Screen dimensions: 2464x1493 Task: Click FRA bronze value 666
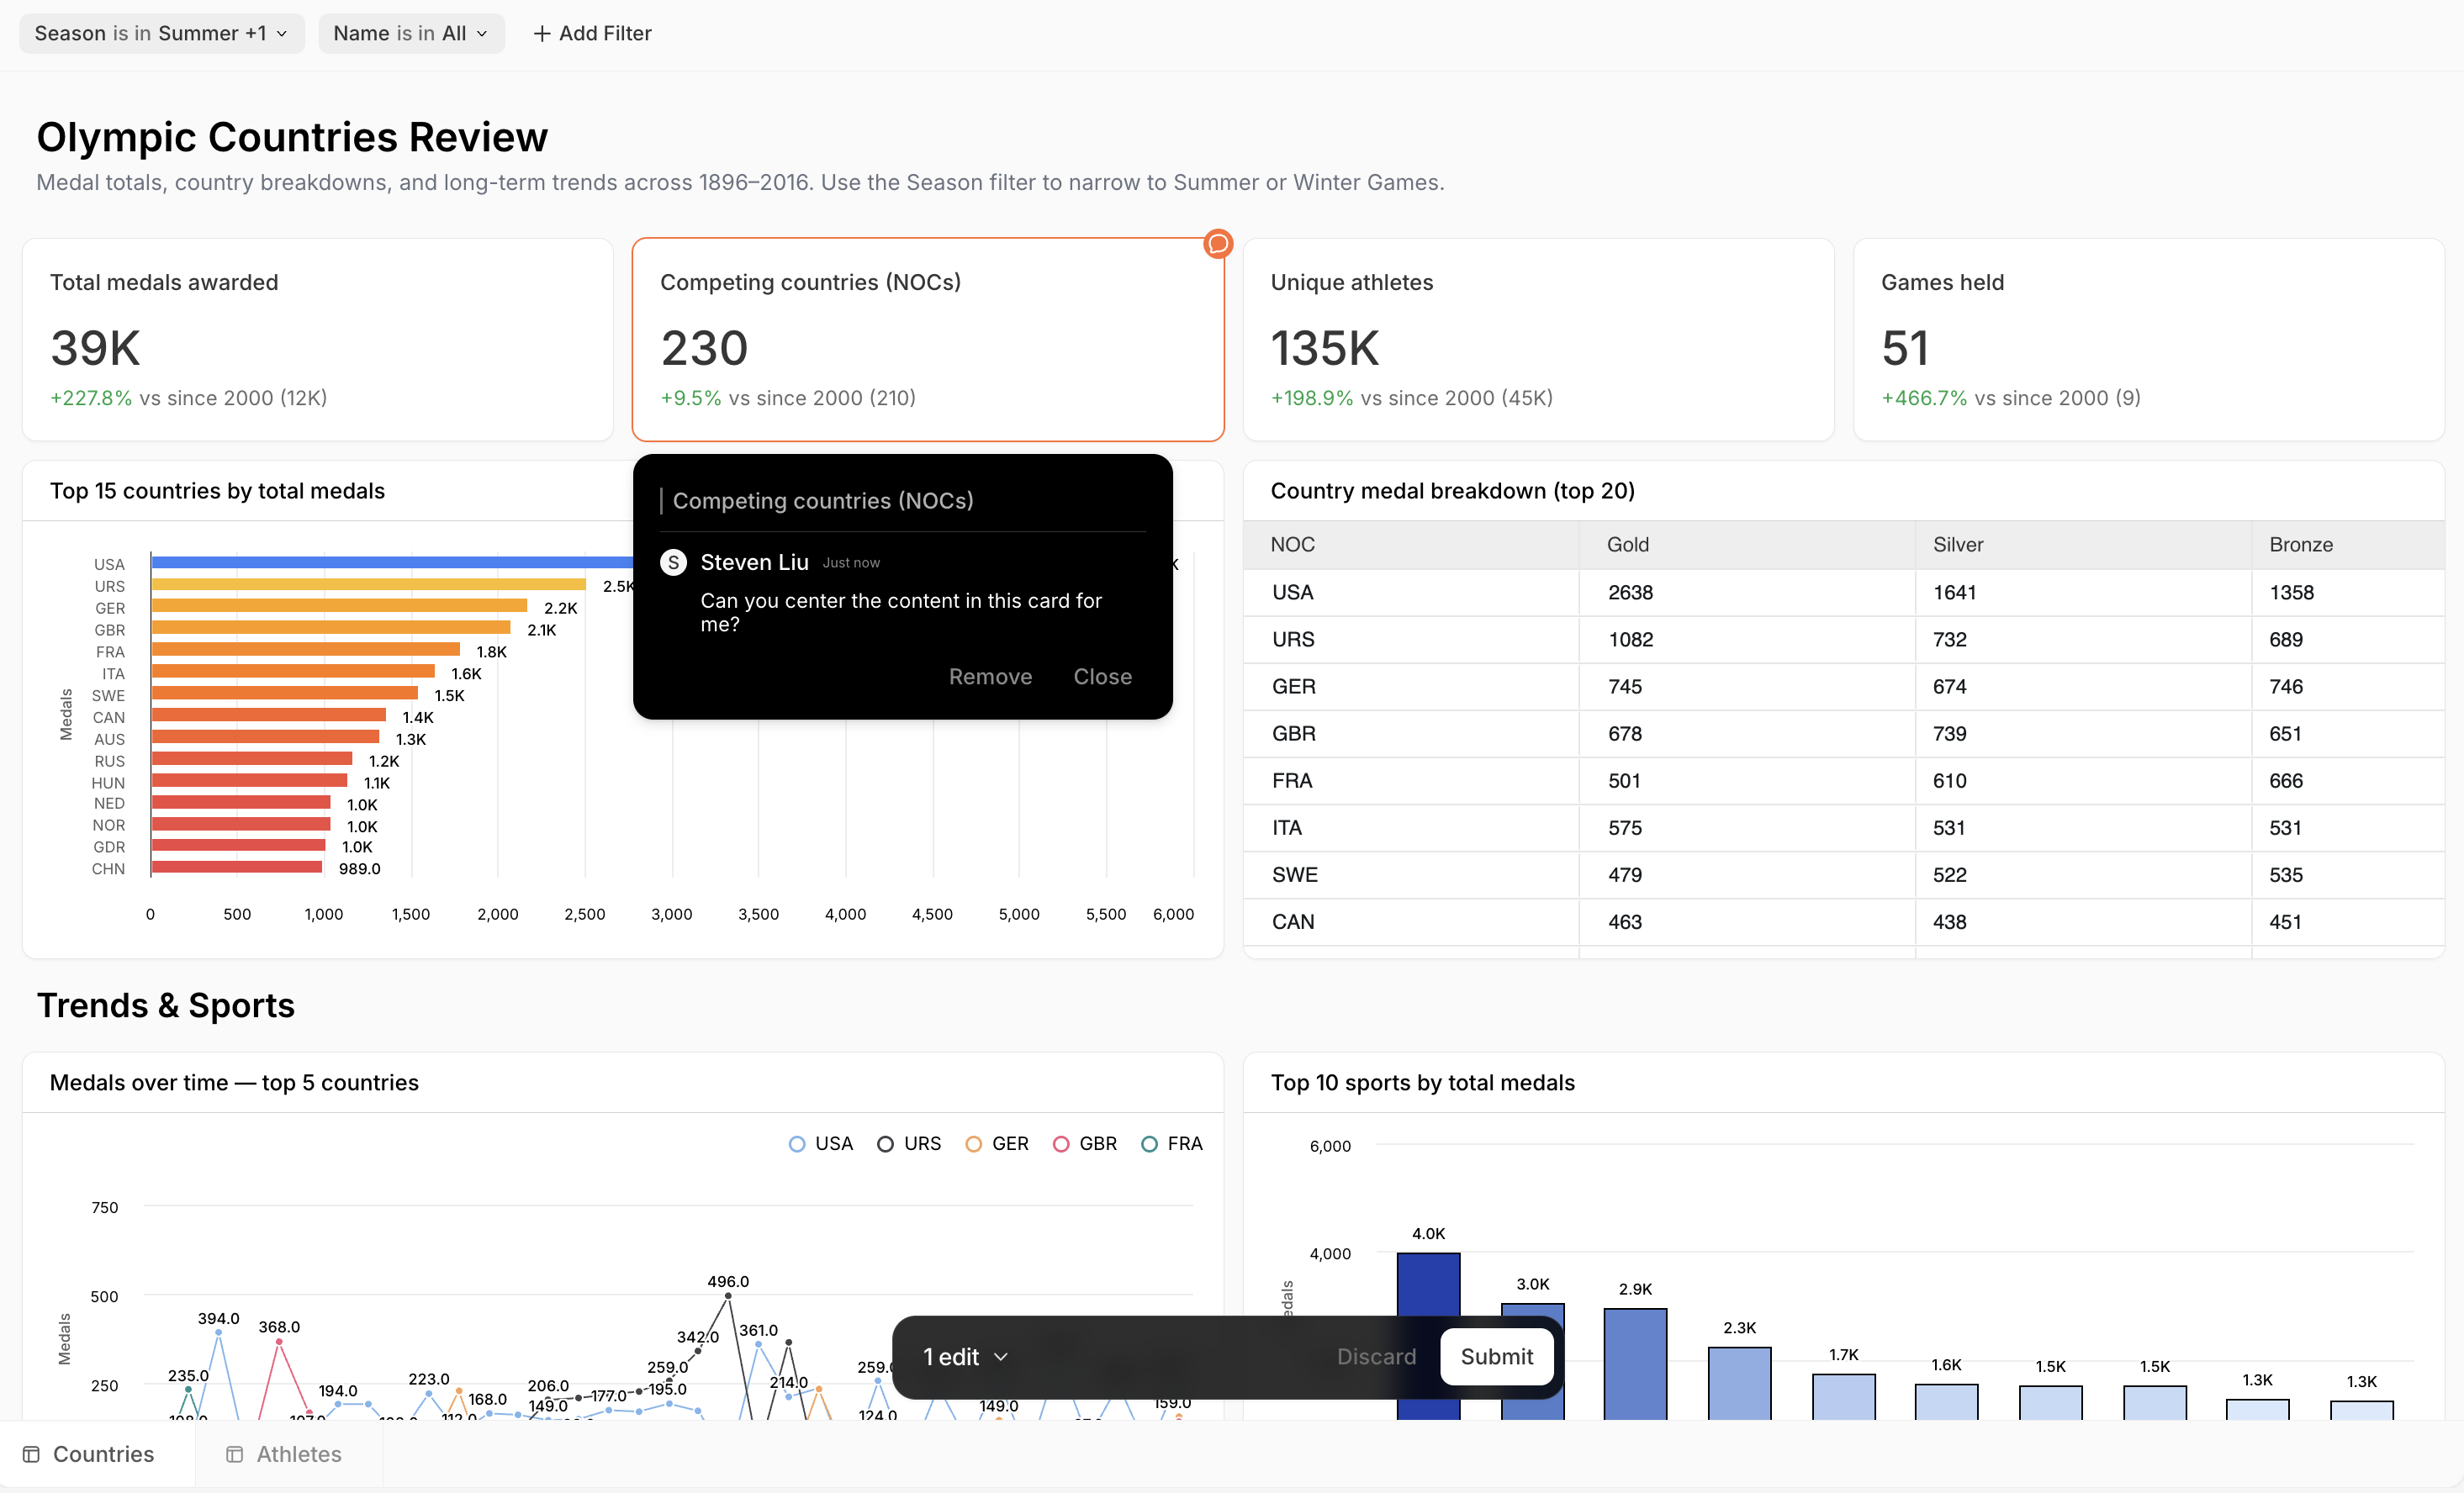tap(2286, 780)
